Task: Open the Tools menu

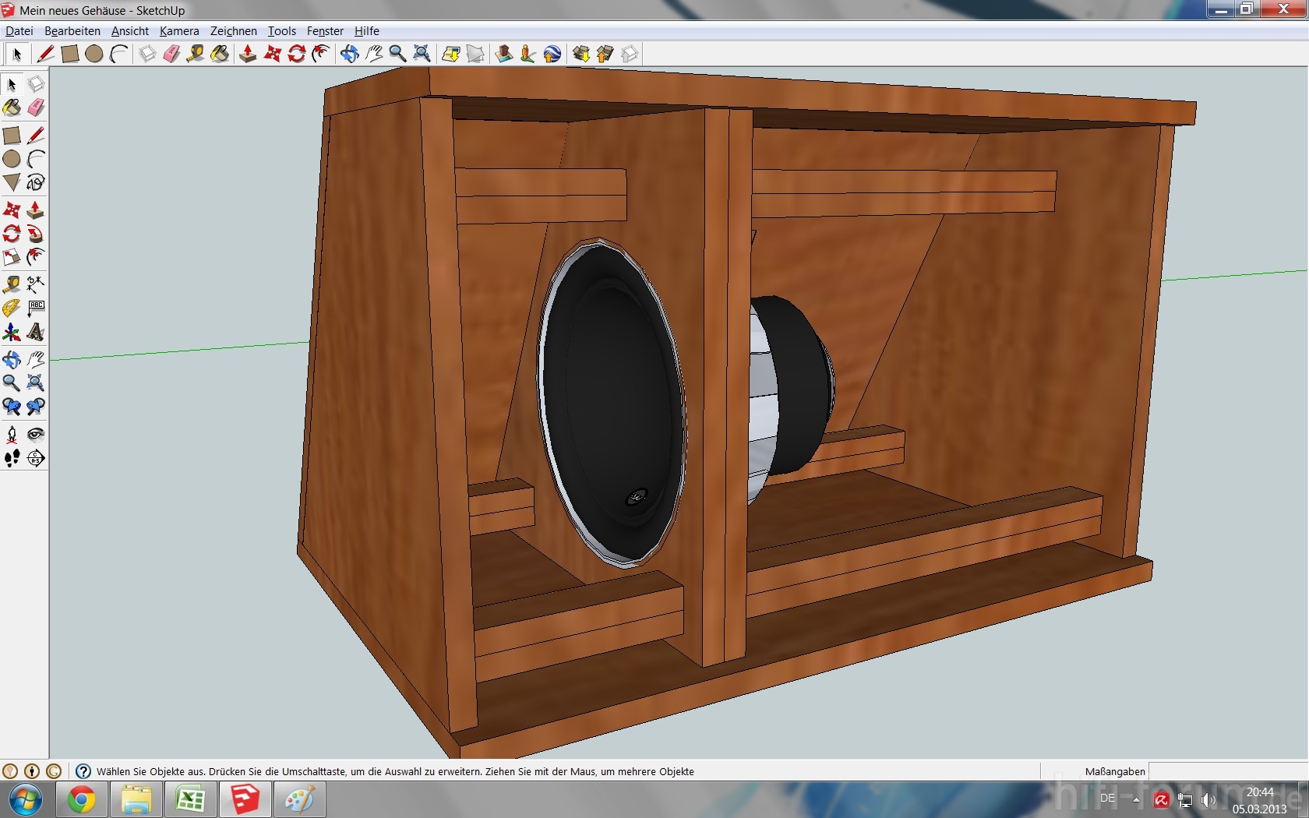Action: click(281, 31)
